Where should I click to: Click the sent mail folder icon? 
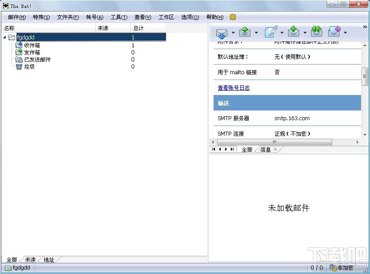(19, 59)
